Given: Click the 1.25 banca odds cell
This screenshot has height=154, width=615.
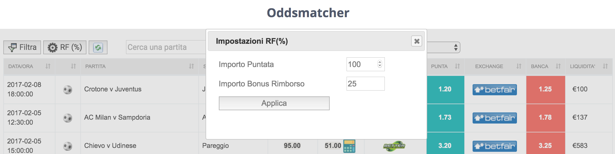Looking at the screenshot, I should click(545, 89).
